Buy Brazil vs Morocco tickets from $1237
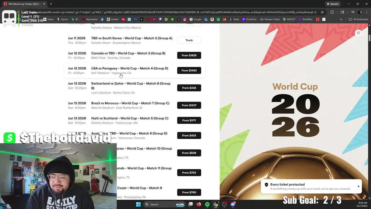 point(189,105)
